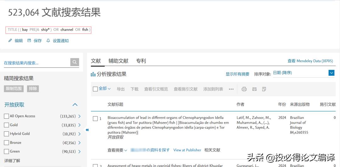Click the save disk icon
340x167 pixels.
29,40
